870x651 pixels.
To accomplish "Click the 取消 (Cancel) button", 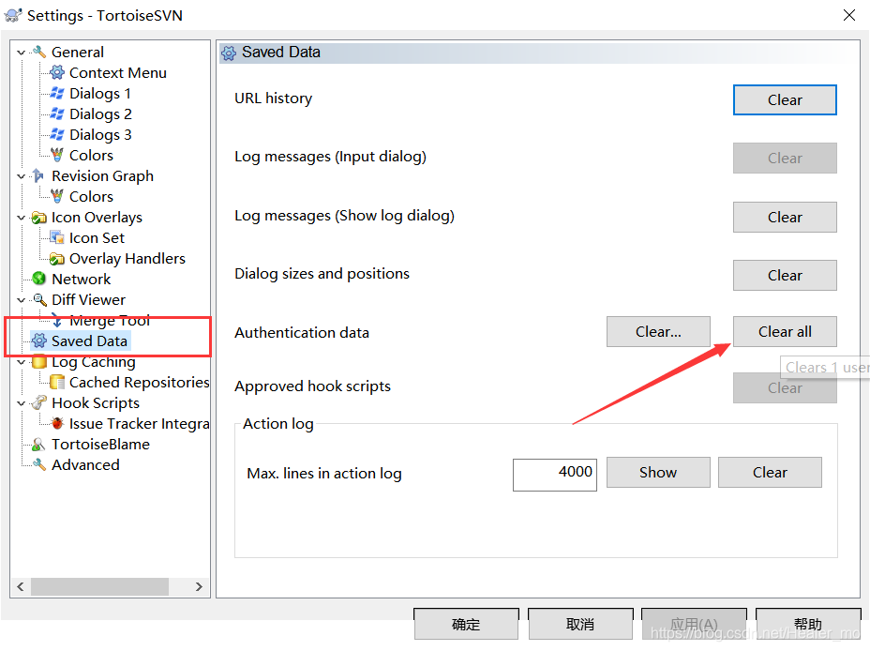I will [580, 625].
